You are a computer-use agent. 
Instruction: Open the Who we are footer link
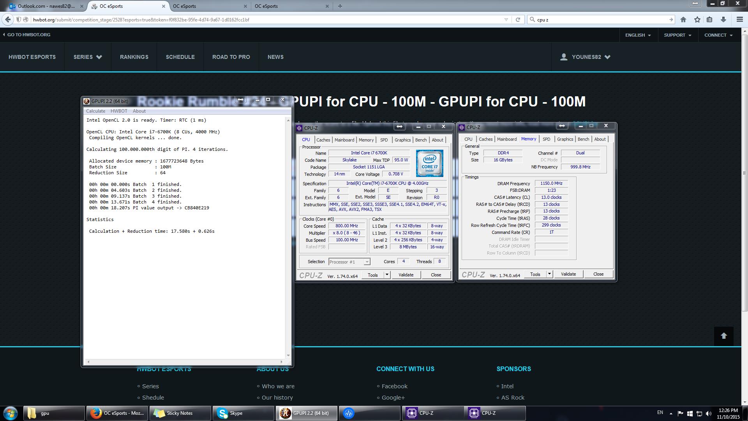click(x=278, y=386)
